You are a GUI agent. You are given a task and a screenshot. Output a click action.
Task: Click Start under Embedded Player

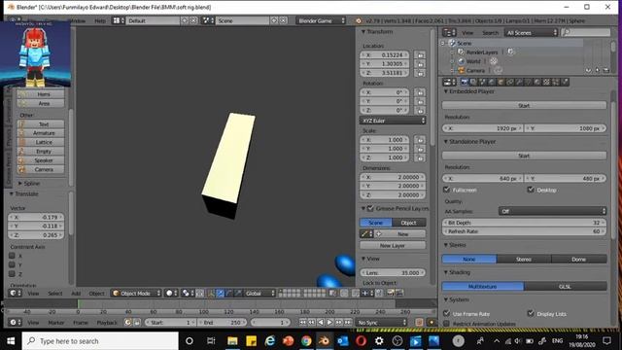pyautogui.click(x=524, y=105)
